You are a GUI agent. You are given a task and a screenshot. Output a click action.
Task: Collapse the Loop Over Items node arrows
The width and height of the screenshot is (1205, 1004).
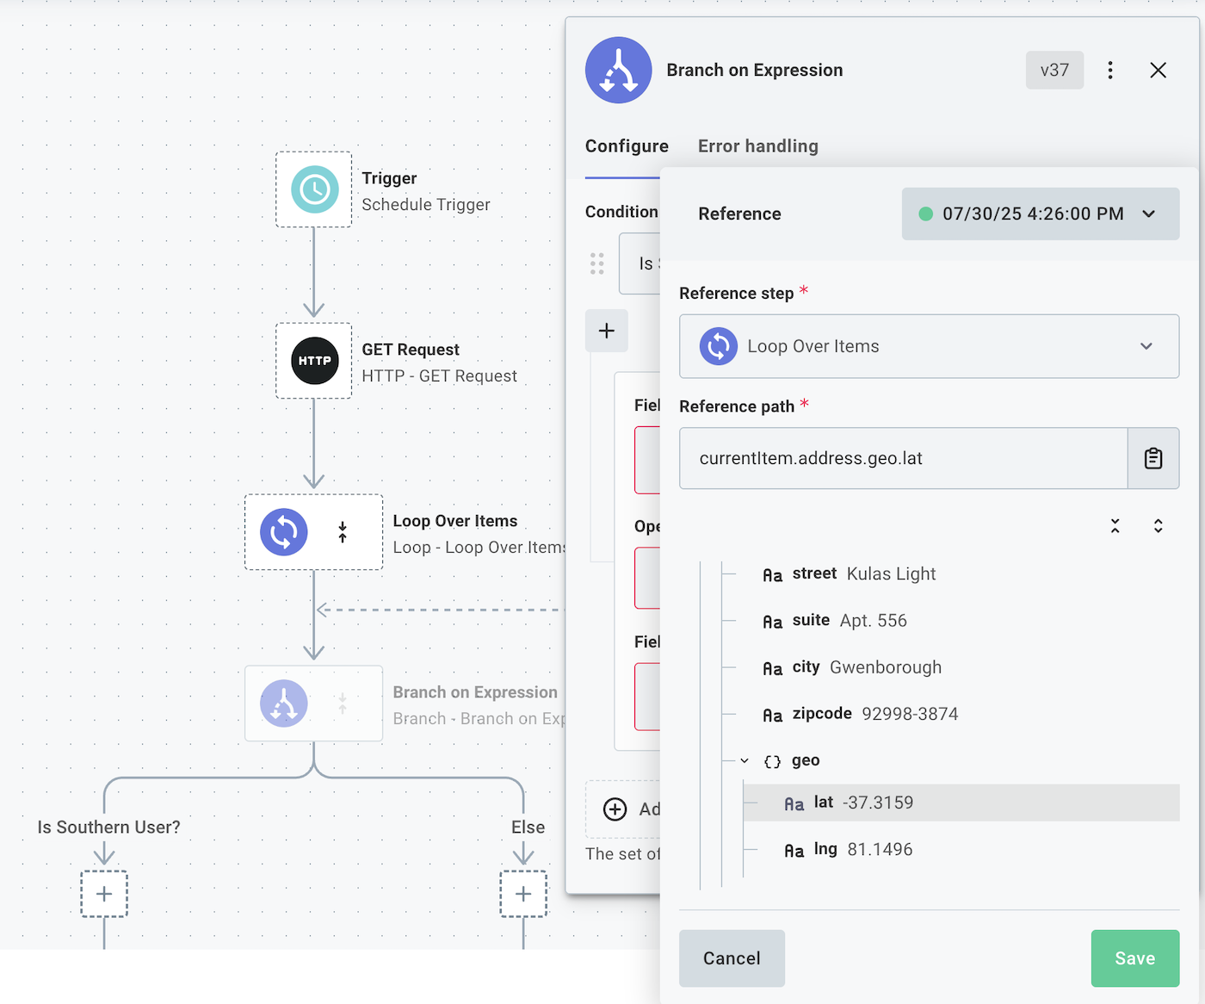(343, 532)
